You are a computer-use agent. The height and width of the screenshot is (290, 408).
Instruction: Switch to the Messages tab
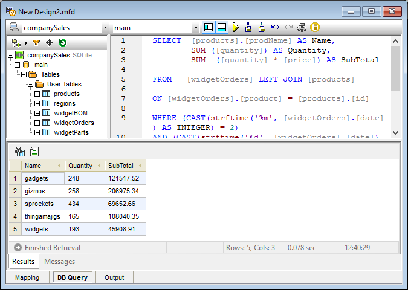(x=59, y=262)
